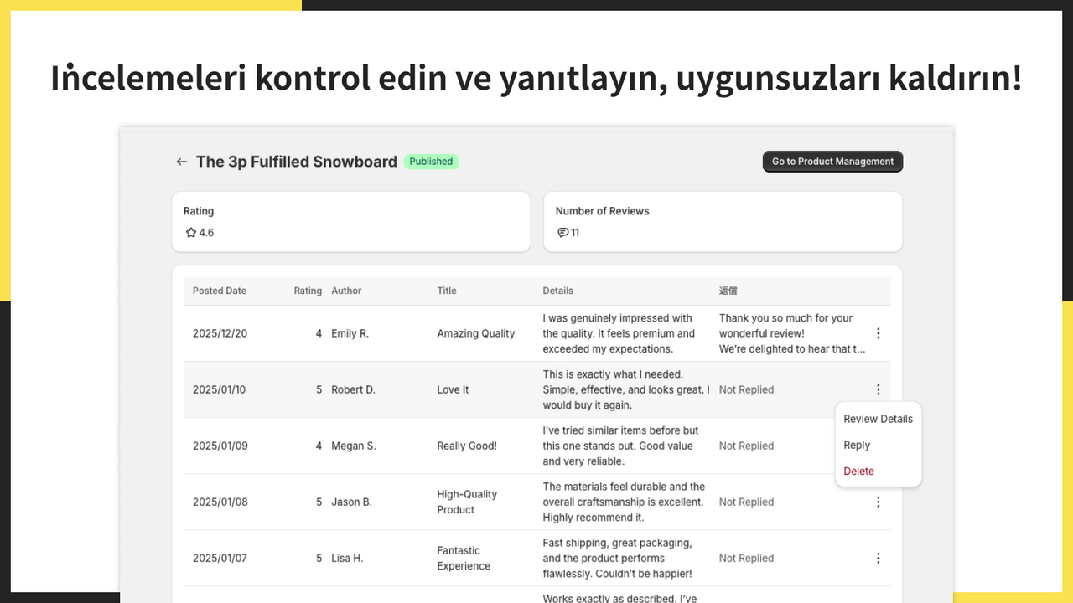The height and width of the screenshot is (603, 1073).
Task: Click details text starting with This is exactly what I needed
Action: pyautogui.click(x=626, y=389)
